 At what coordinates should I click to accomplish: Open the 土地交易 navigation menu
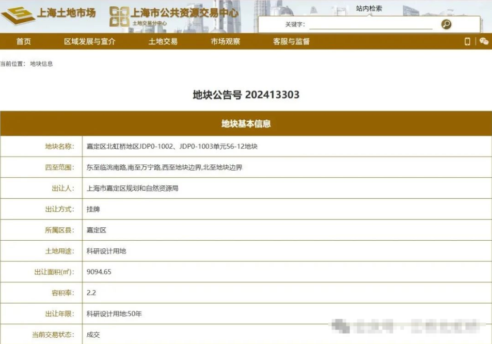click(163, 41)
